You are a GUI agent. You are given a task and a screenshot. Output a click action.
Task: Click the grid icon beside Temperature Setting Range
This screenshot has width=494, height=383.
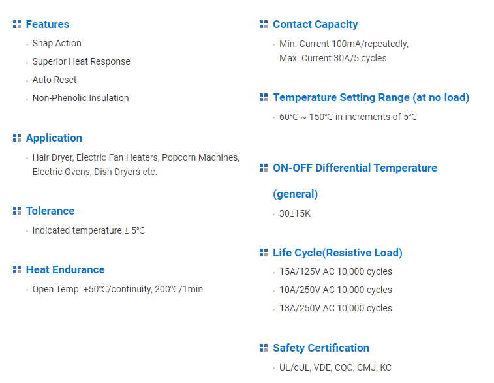(264, 97)
